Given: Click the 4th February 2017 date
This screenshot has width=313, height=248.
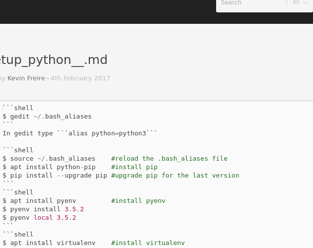Looking at the screenshot, I should tap(80, 78).
